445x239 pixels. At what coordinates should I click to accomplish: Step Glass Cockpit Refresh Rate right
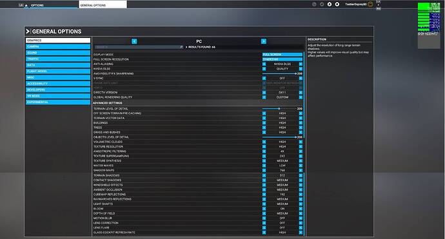click(301, 233)
